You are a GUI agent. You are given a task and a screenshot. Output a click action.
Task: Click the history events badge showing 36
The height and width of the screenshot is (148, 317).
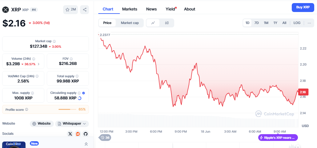pyautogui.click(x=105, y=138)
